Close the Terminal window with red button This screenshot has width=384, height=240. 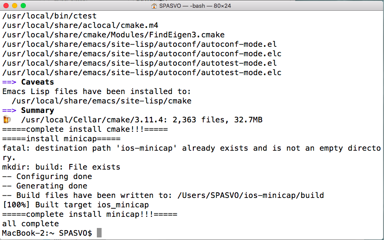(x=6, y=6)
